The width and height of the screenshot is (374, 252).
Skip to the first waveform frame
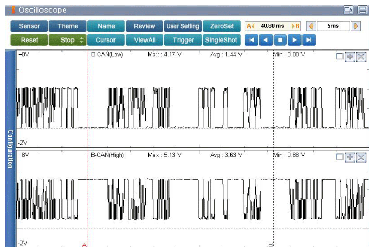pyautogui.click(x=253, y=40)
